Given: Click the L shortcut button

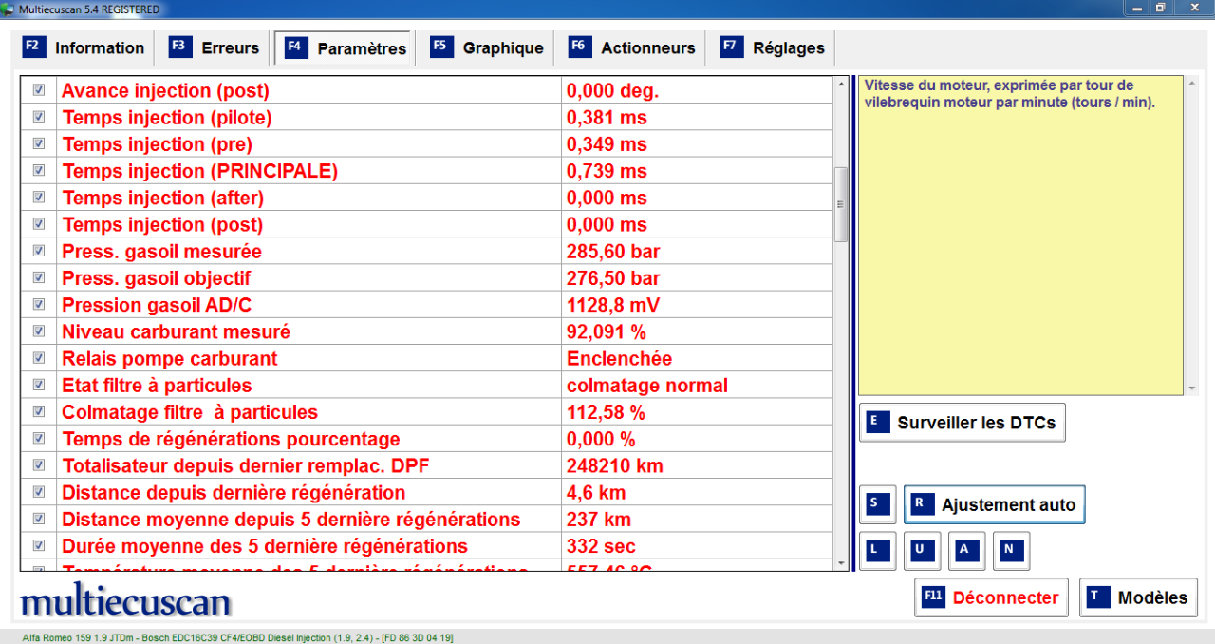Looking at the screenshot, I should point(877,550).
